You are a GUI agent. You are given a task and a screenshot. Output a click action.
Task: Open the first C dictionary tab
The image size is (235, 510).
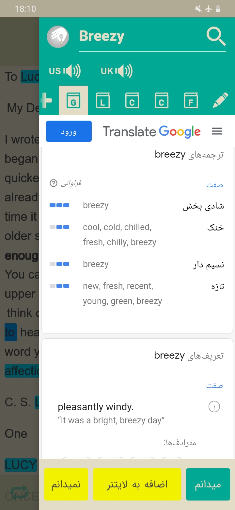132,100
